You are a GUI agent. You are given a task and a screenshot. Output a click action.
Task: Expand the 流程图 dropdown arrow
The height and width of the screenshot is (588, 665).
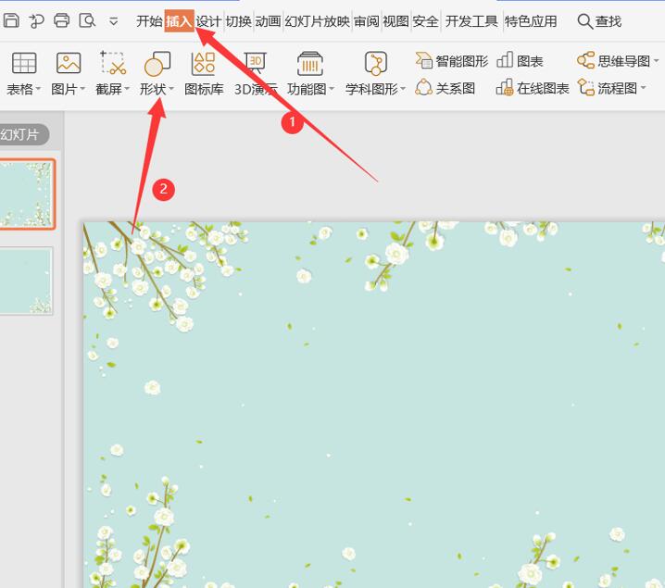click(643, 88)
